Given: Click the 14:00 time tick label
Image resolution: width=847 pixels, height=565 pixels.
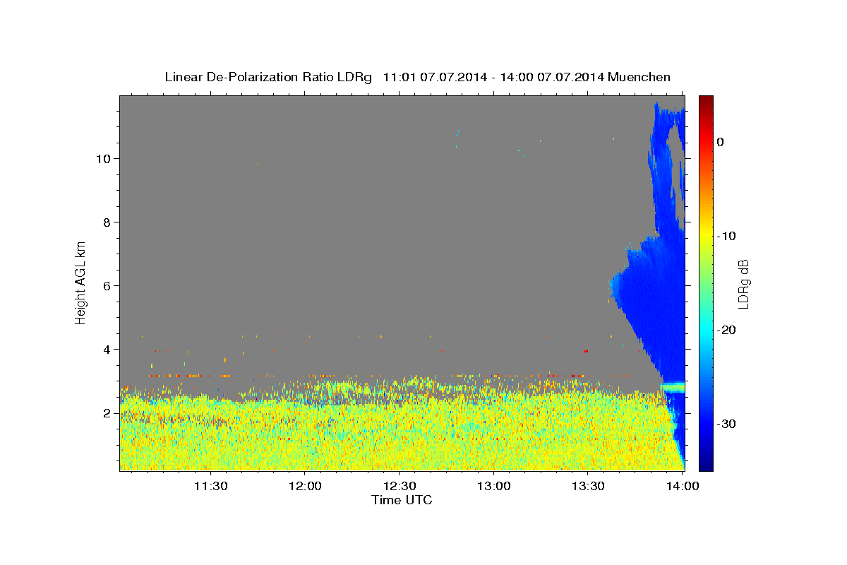Looking at the screenshot, I should pyautogui.click(x=683, y=486).
